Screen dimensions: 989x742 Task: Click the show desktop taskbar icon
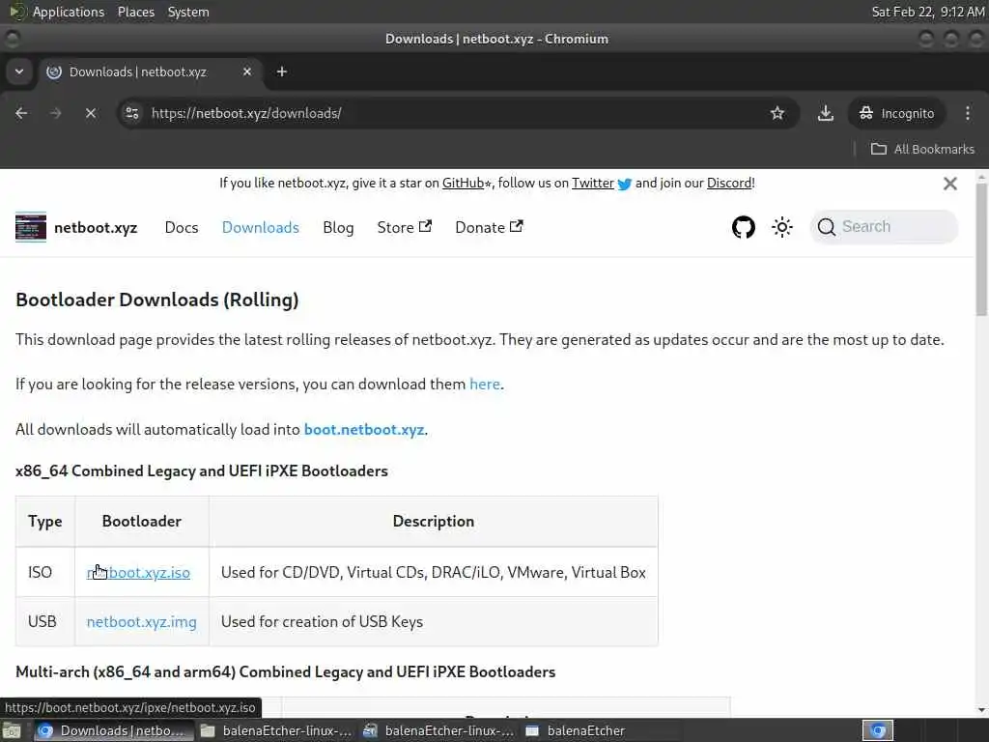pyautogui.click(x=12, y=730)
